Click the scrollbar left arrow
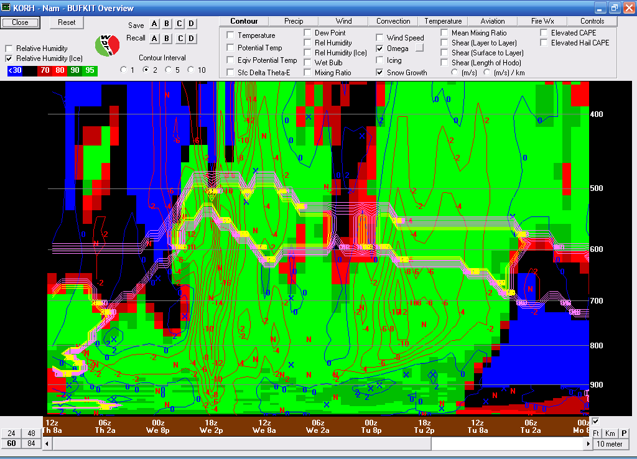 pos(47,443)
